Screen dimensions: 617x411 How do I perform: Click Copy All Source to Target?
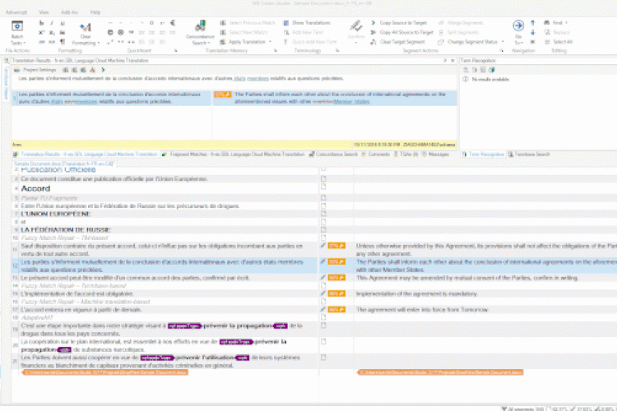(x=401, y=33)
